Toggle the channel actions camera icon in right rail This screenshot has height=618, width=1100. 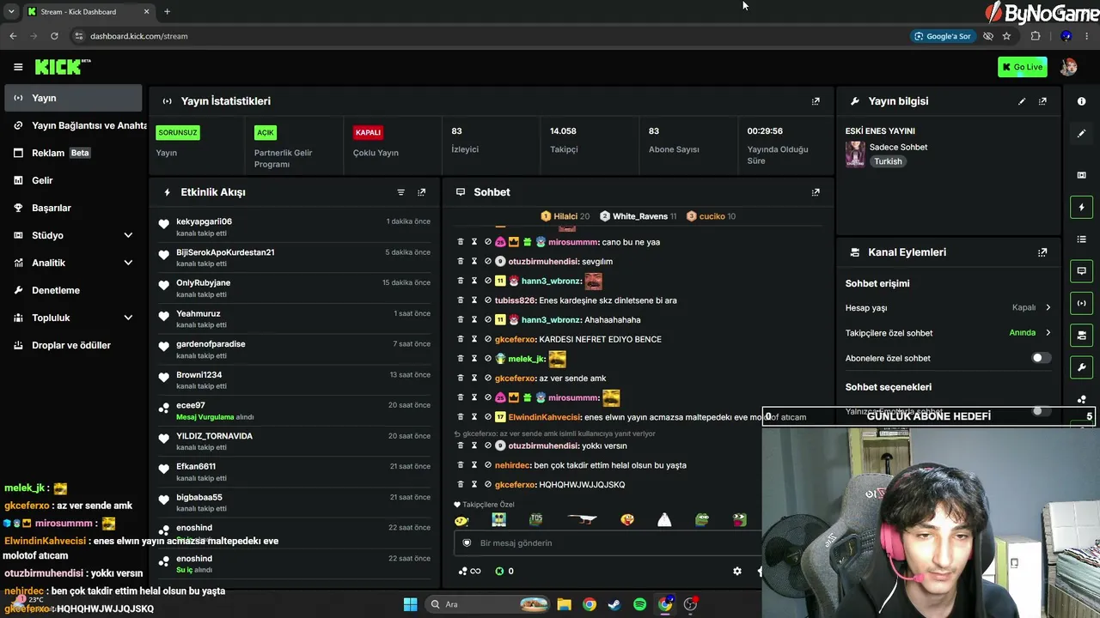point(1081,335)
